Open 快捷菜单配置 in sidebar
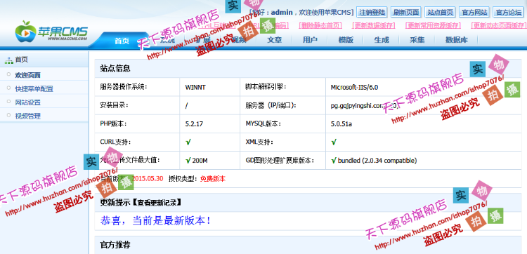527x254 pixels. click(x=34, y=89)
